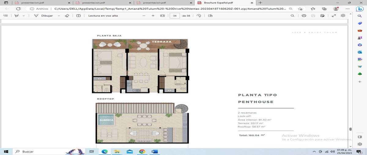Viewport: 367px width, 155px height.
Task: Open a new browser tab
Action: pos(260,2)
